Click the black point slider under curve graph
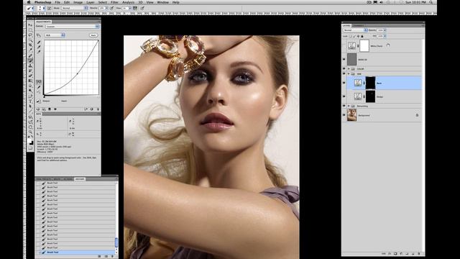460x259 pixels. pyautogui.click(x=45, y=96)
